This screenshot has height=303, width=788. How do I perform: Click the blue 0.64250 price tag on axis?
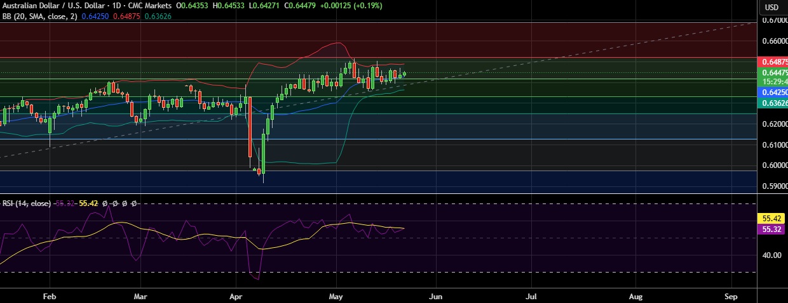771,93
